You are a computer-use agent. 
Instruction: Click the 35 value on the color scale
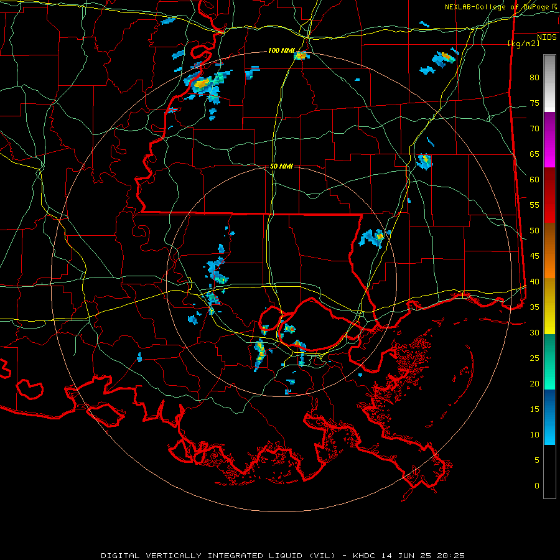pos(534,307)
